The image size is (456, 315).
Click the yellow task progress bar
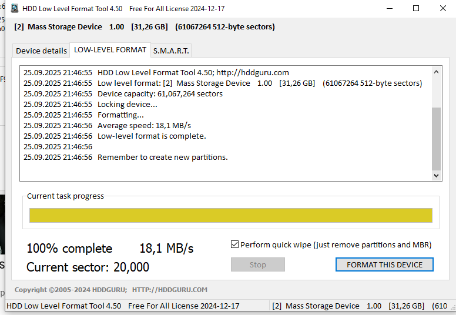tap(230, 215)
